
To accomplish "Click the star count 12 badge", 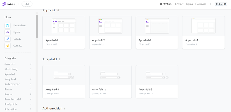I will point(225,4).
